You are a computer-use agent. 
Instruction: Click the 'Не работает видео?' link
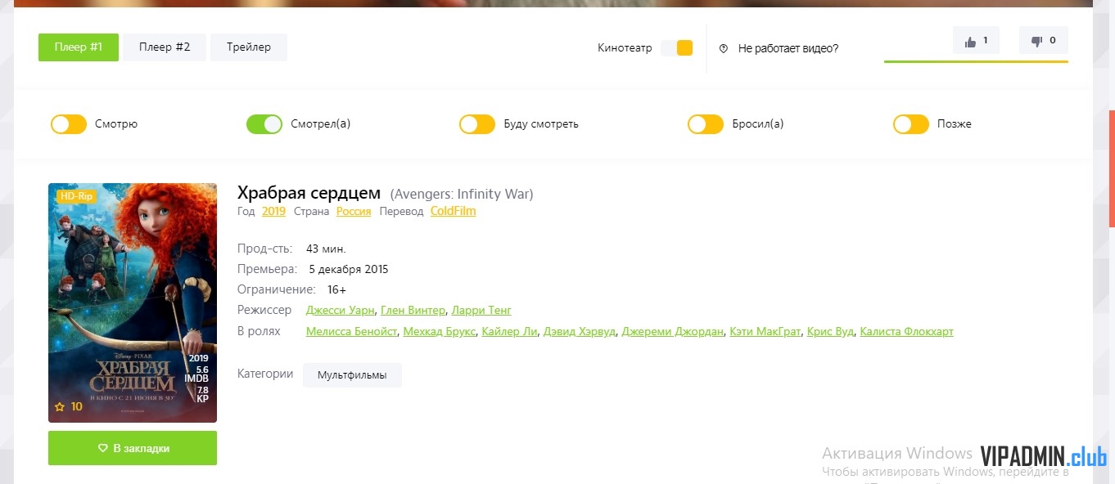click(x=788, y=48)
